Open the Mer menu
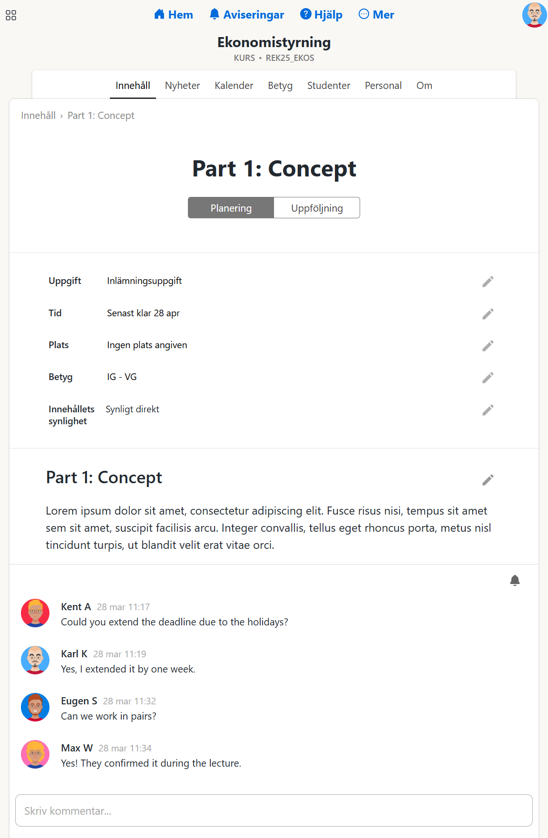This screenshot has width=548, height=838. (x=376, y=15)
